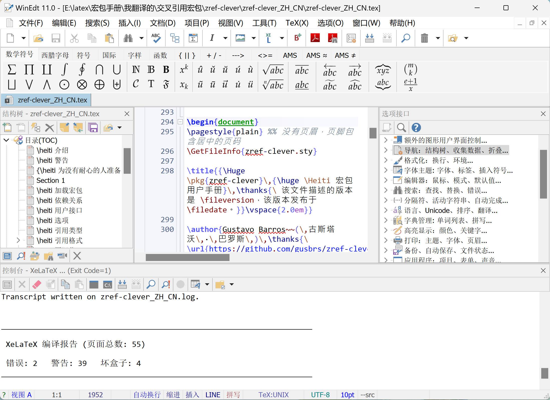The height and width of the screenshot is (400, 550).
Task: Click the options panel vertical scrollbar thumb
Action: tap(543, 174)
